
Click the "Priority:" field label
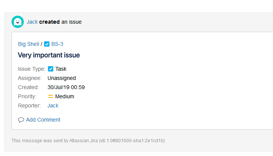click(x=27, y=96)
